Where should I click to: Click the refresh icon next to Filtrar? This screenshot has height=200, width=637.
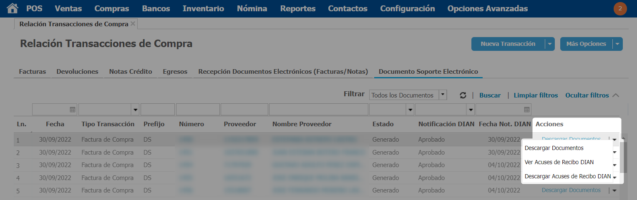click(463, 95)
